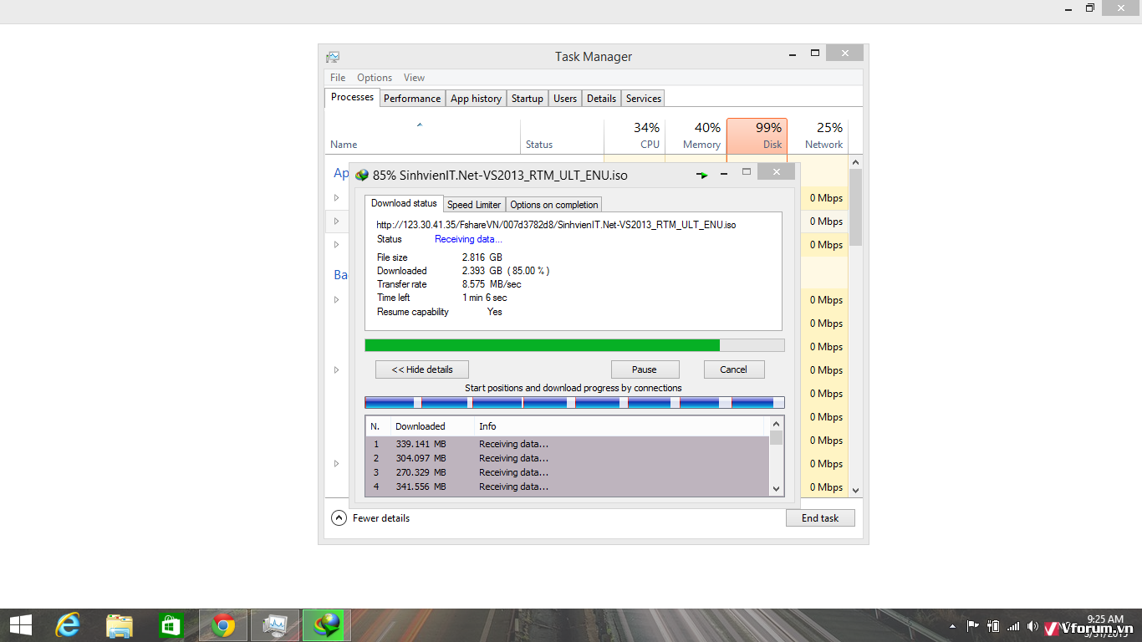Sort processes by the Disk column
Screen dimensions: 1142x642
click(757, 135)
